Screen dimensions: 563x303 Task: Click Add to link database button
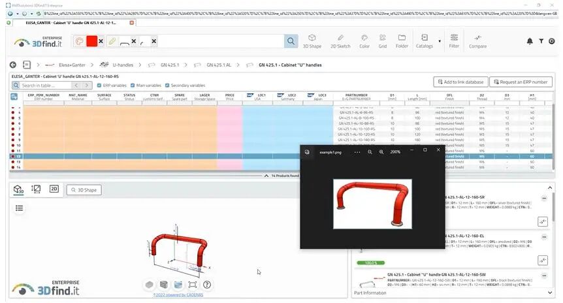click(460, 82)
